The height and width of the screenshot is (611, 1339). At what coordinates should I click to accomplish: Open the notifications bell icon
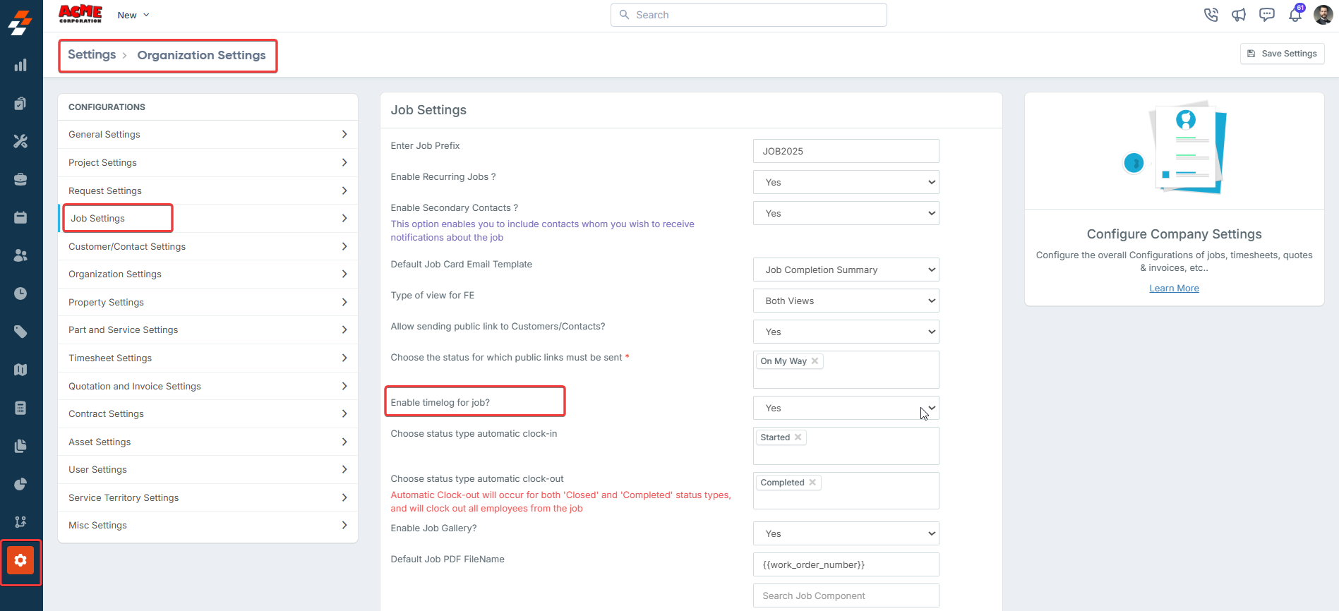click(x=1295, y=14)
